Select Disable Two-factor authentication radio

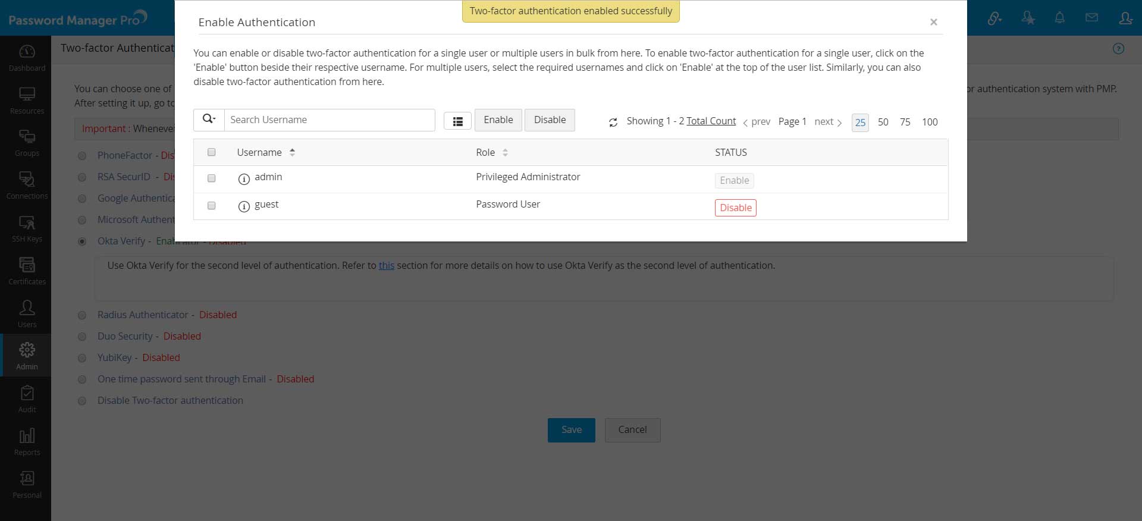pos(82,401)
